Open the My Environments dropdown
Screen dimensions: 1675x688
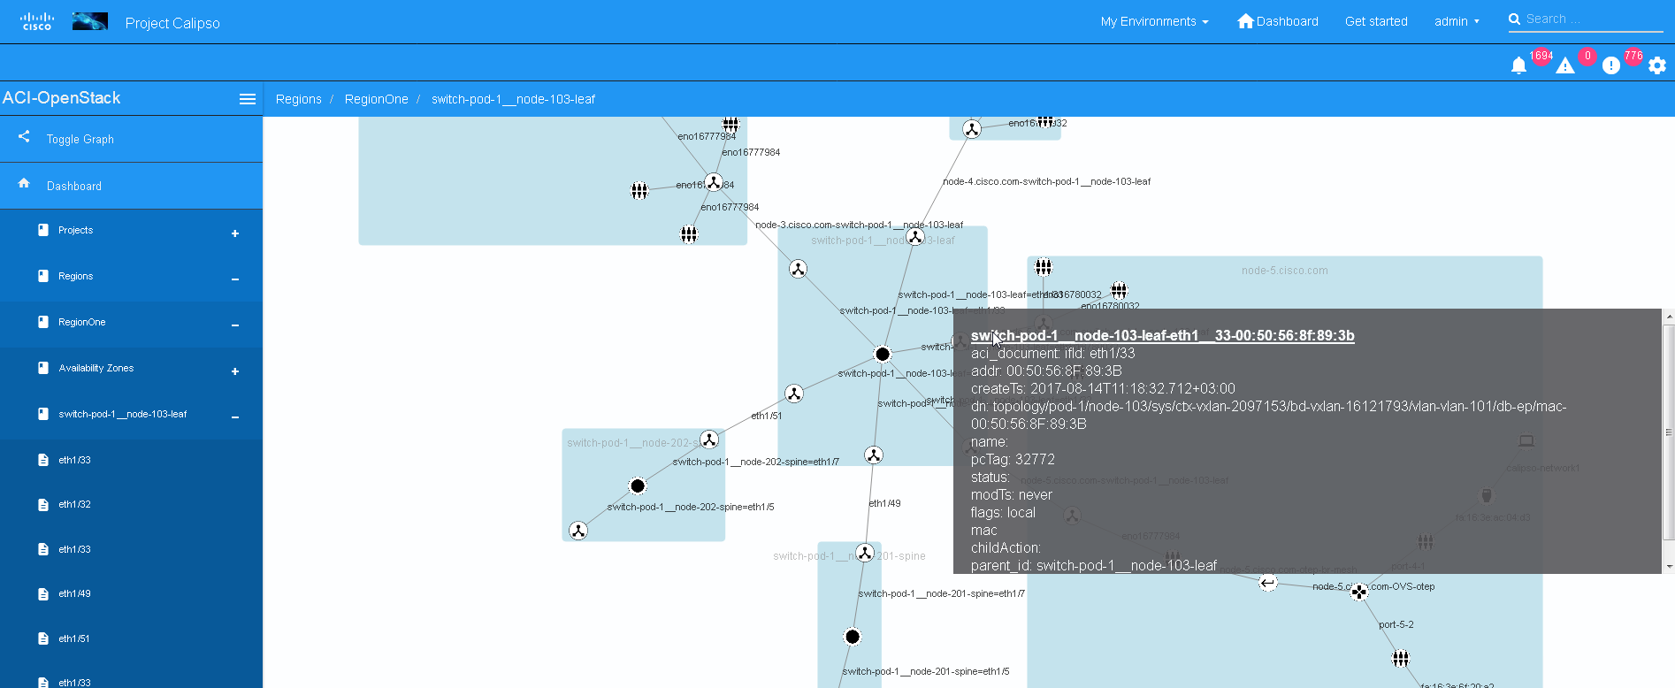point(1154,21)
